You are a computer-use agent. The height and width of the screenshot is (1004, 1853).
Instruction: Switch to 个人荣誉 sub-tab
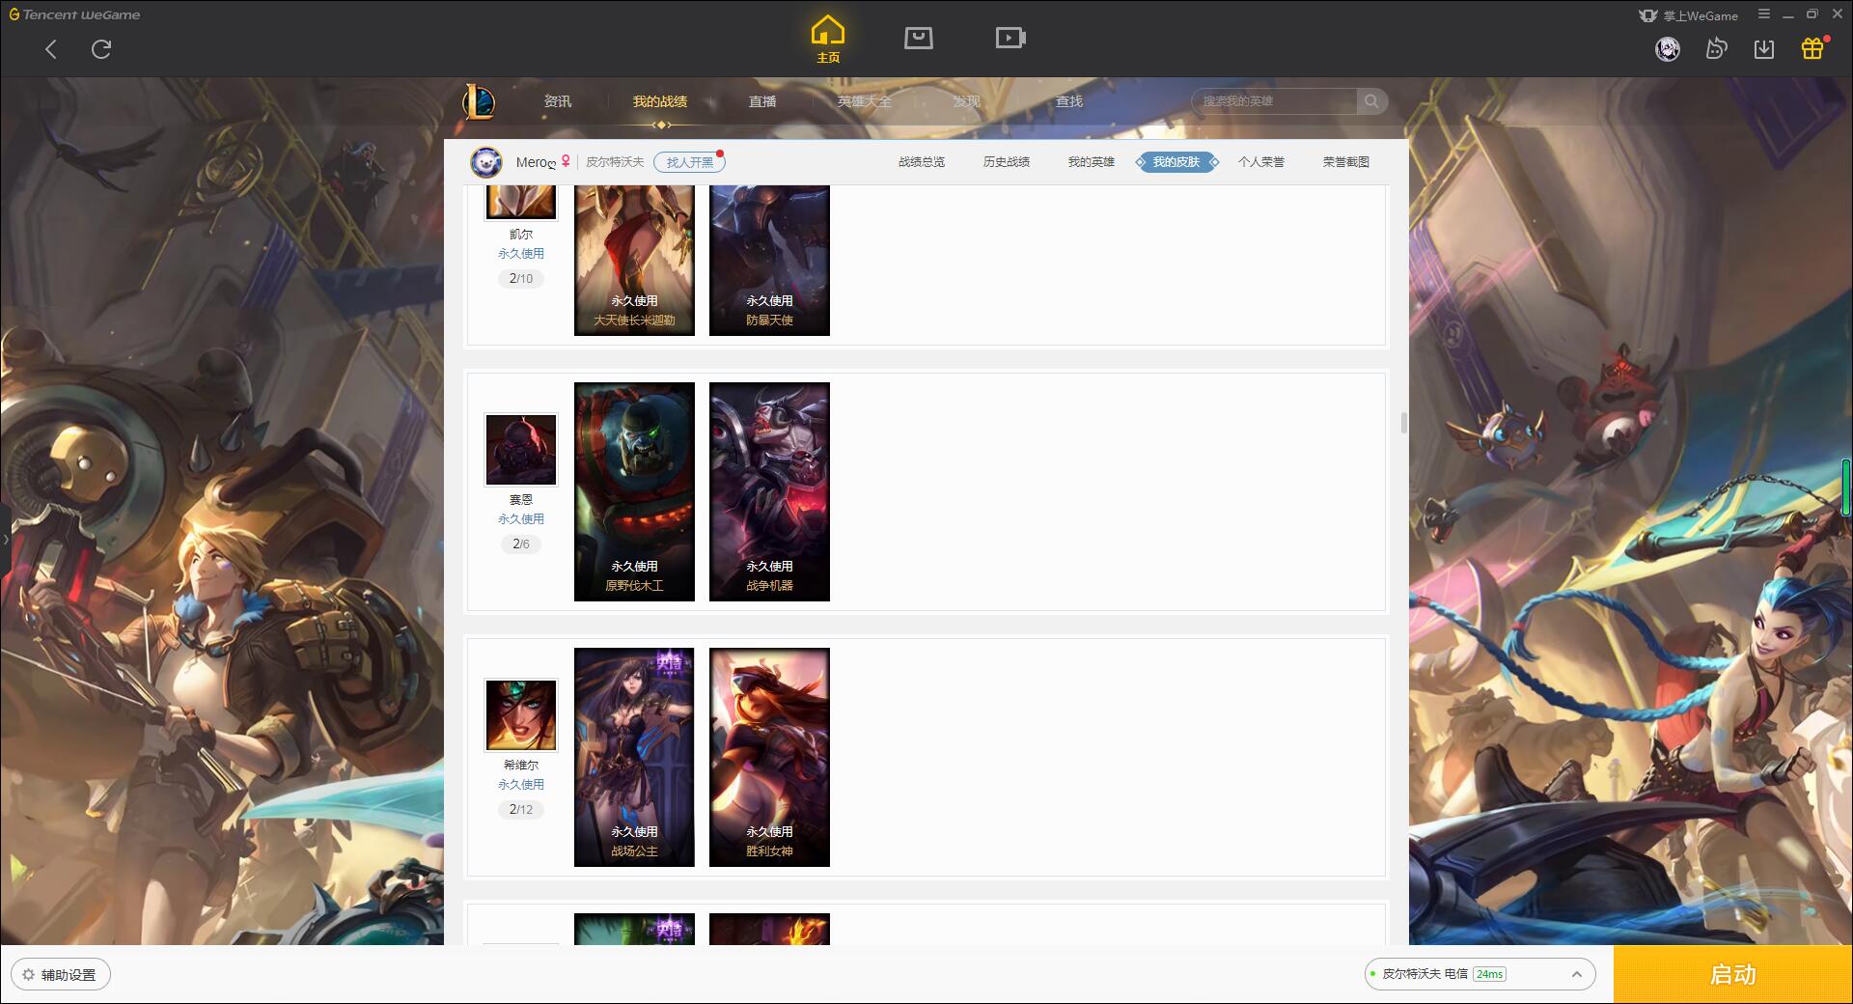coord(1261,162)
